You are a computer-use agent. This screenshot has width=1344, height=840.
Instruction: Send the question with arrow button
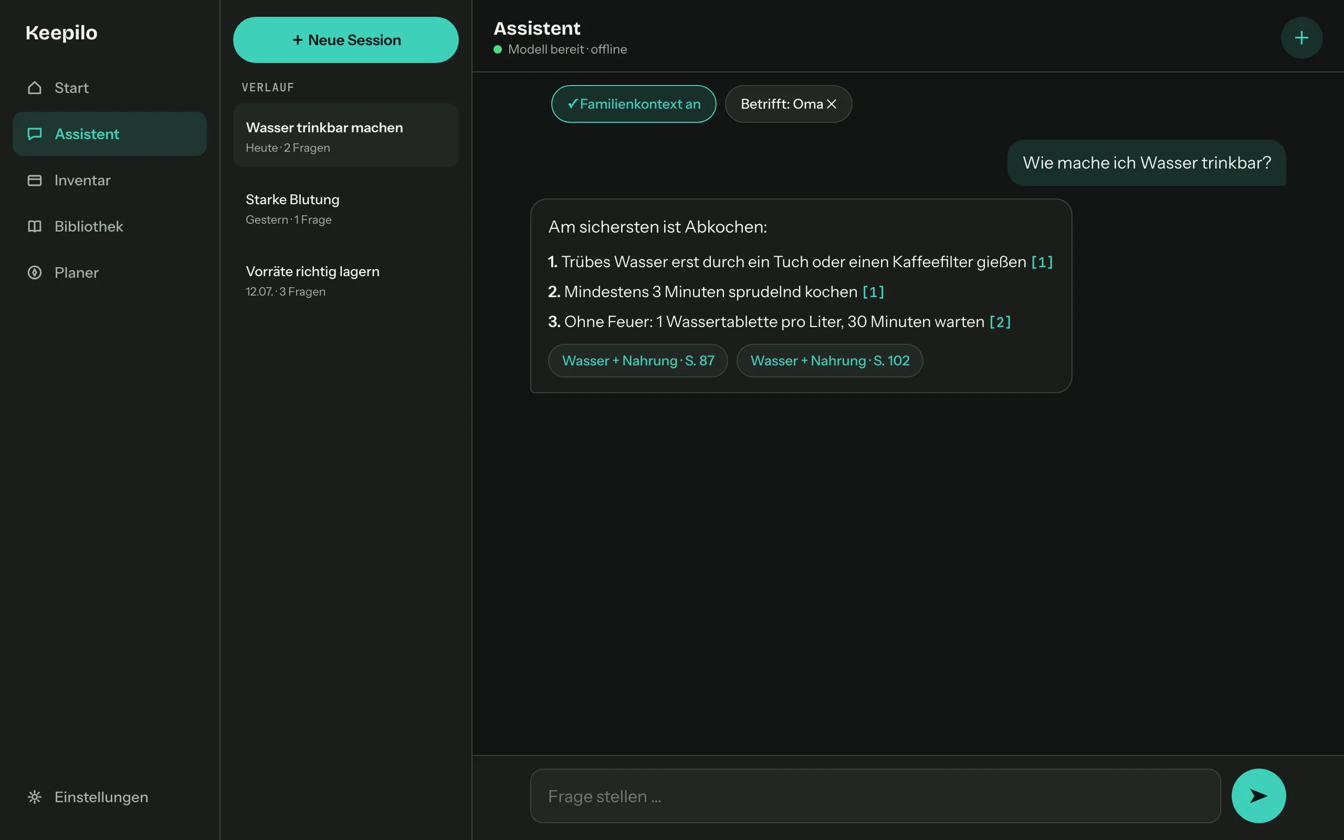click(1258, 795)
